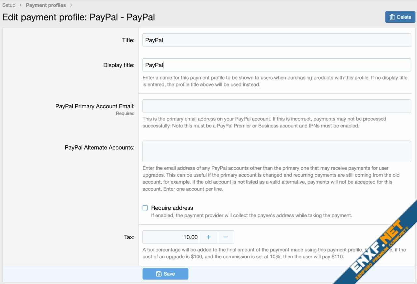Click the Tax number field showing 10.00

click(x=171, y=237)
